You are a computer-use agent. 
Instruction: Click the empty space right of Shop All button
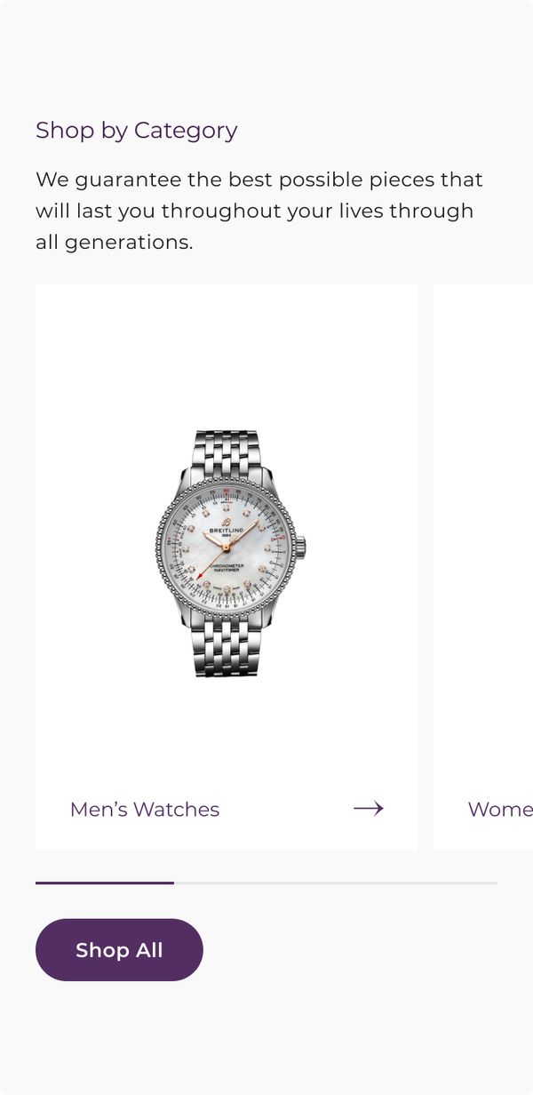tap(355, 950)
